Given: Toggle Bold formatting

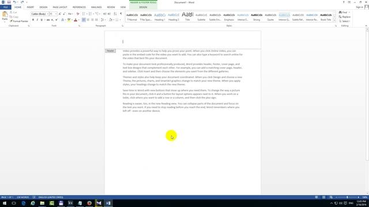Looking at the screenshot, I should click(33, 20).
